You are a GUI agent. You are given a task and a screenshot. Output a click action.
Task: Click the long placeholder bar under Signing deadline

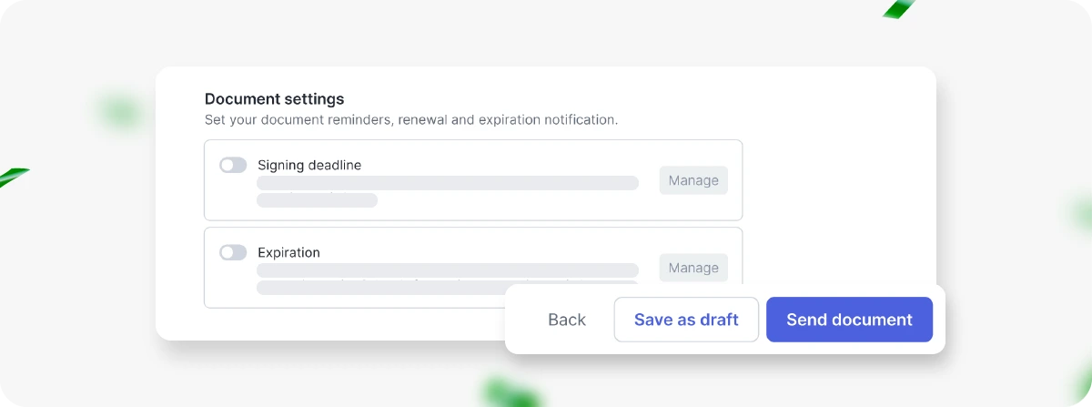tap(448, 183)
